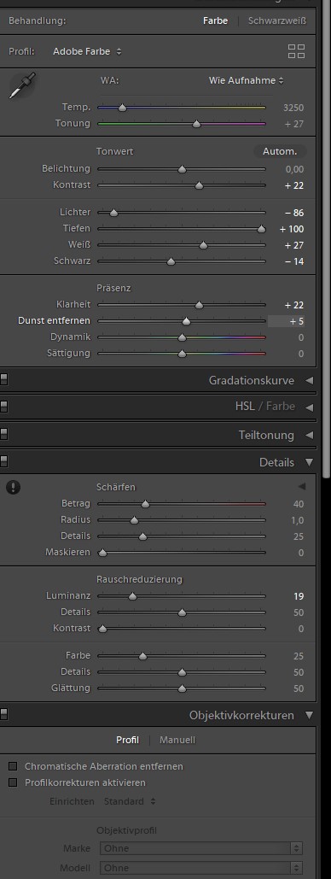The image size is (331, 879).
Task: Open the Adobe Farbe profile dropdown
Action: point(87,51)
